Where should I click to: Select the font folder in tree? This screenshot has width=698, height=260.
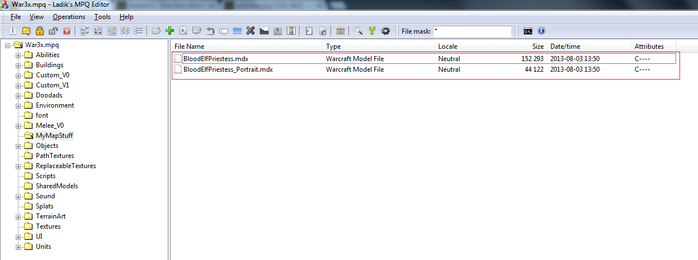[x=42, y=115]
